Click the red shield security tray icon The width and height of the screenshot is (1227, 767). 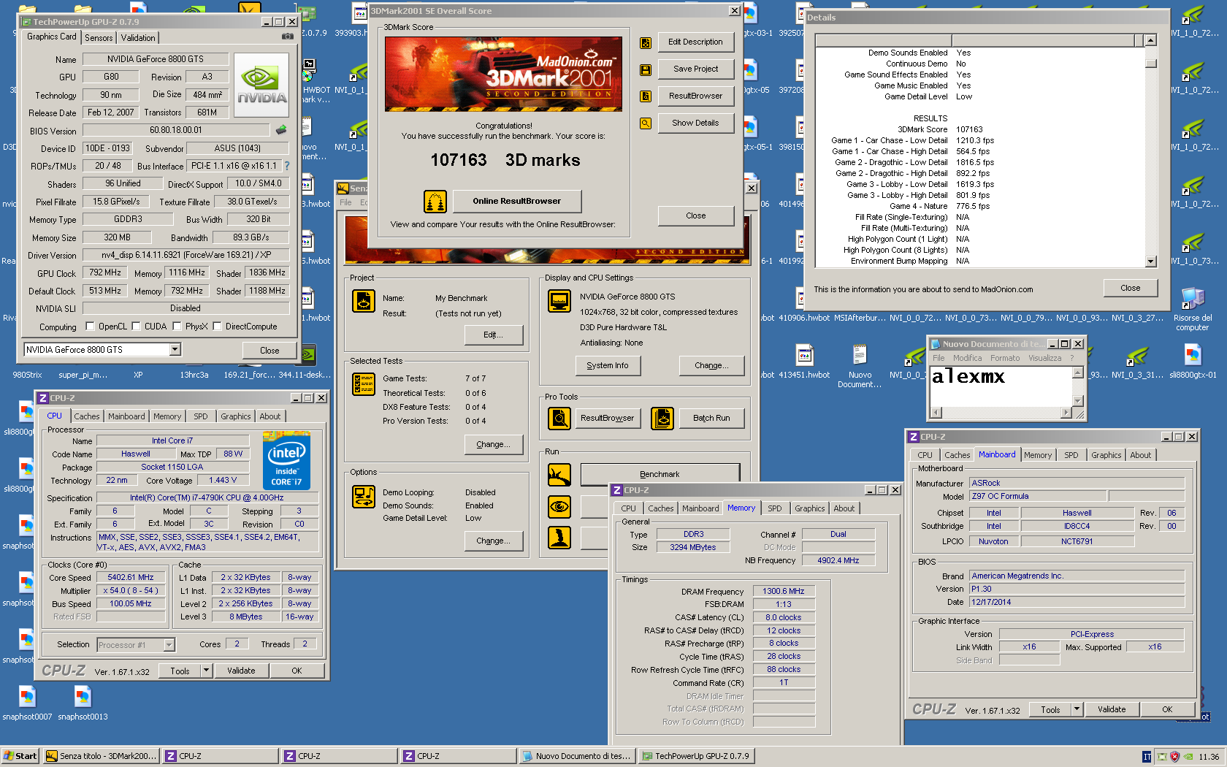pos(1174,757)
